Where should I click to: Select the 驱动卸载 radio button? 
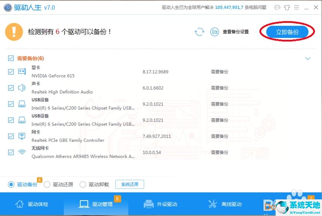pyautogui.click(x=83, y=184)
